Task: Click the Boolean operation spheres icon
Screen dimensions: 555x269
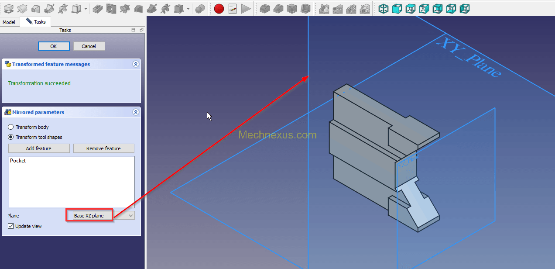Action: tap(200, 8)
